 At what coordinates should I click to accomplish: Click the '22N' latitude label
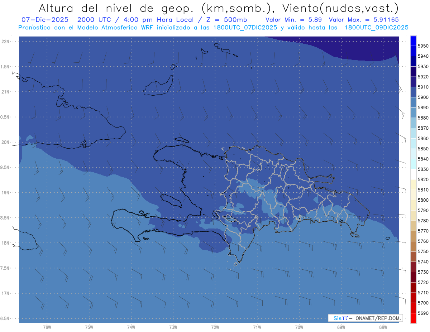(5, 41)
